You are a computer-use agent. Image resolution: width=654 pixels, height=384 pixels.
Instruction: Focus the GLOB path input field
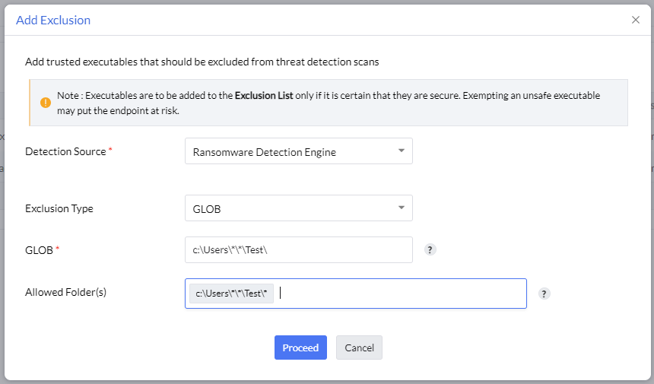298,249
